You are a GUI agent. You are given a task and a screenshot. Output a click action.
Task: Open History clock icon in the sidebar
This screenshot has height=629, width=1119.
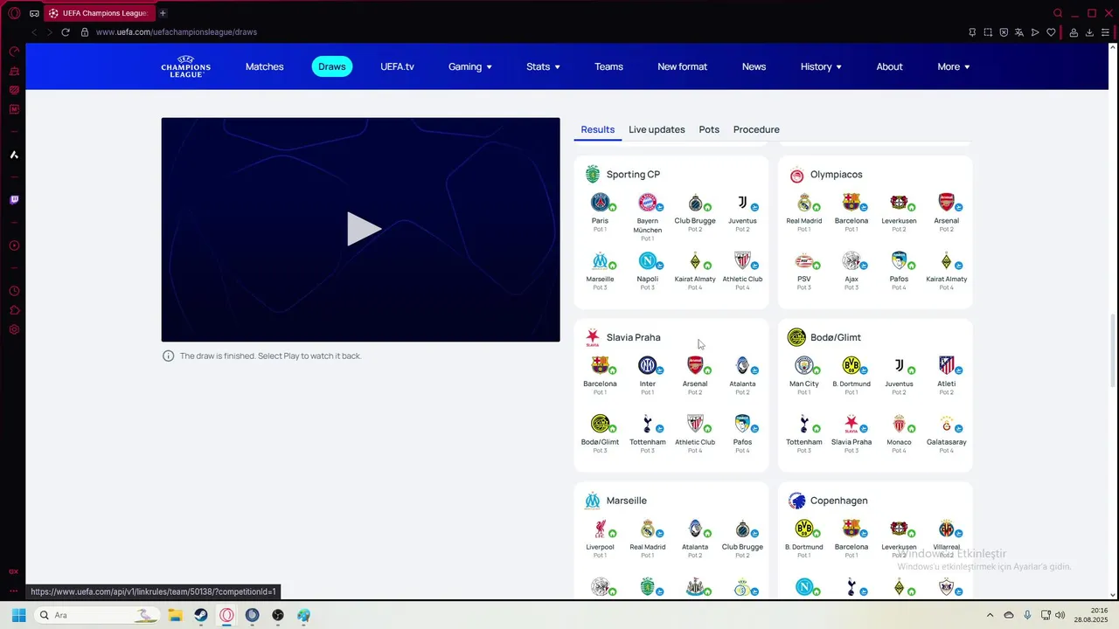tap(14, 291)
